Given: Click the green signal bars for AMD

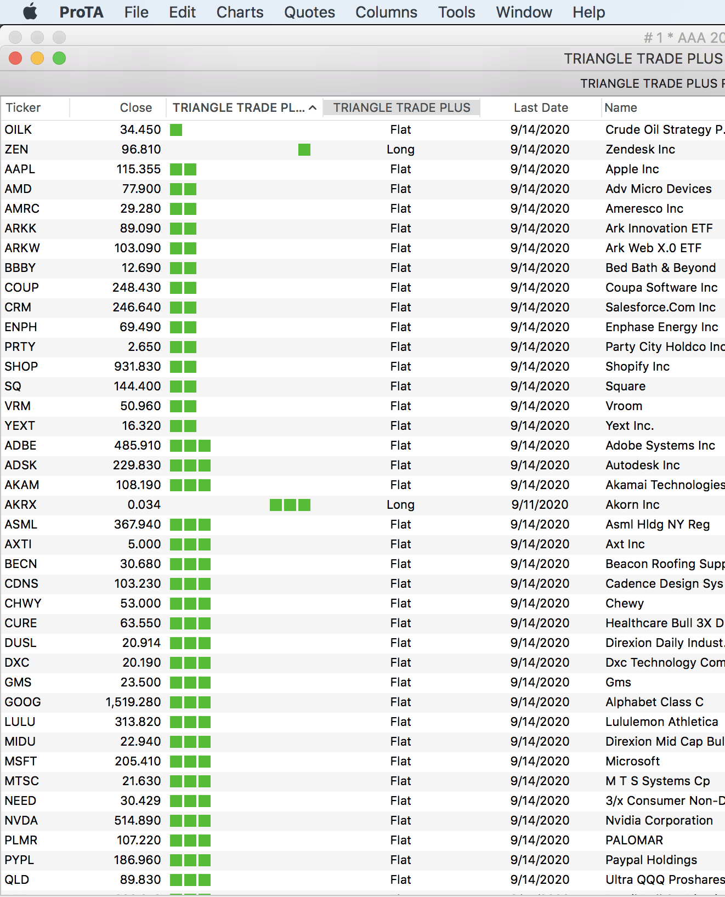Looking at the screenshot, I should pyautogui.click(x=183, y=189).
